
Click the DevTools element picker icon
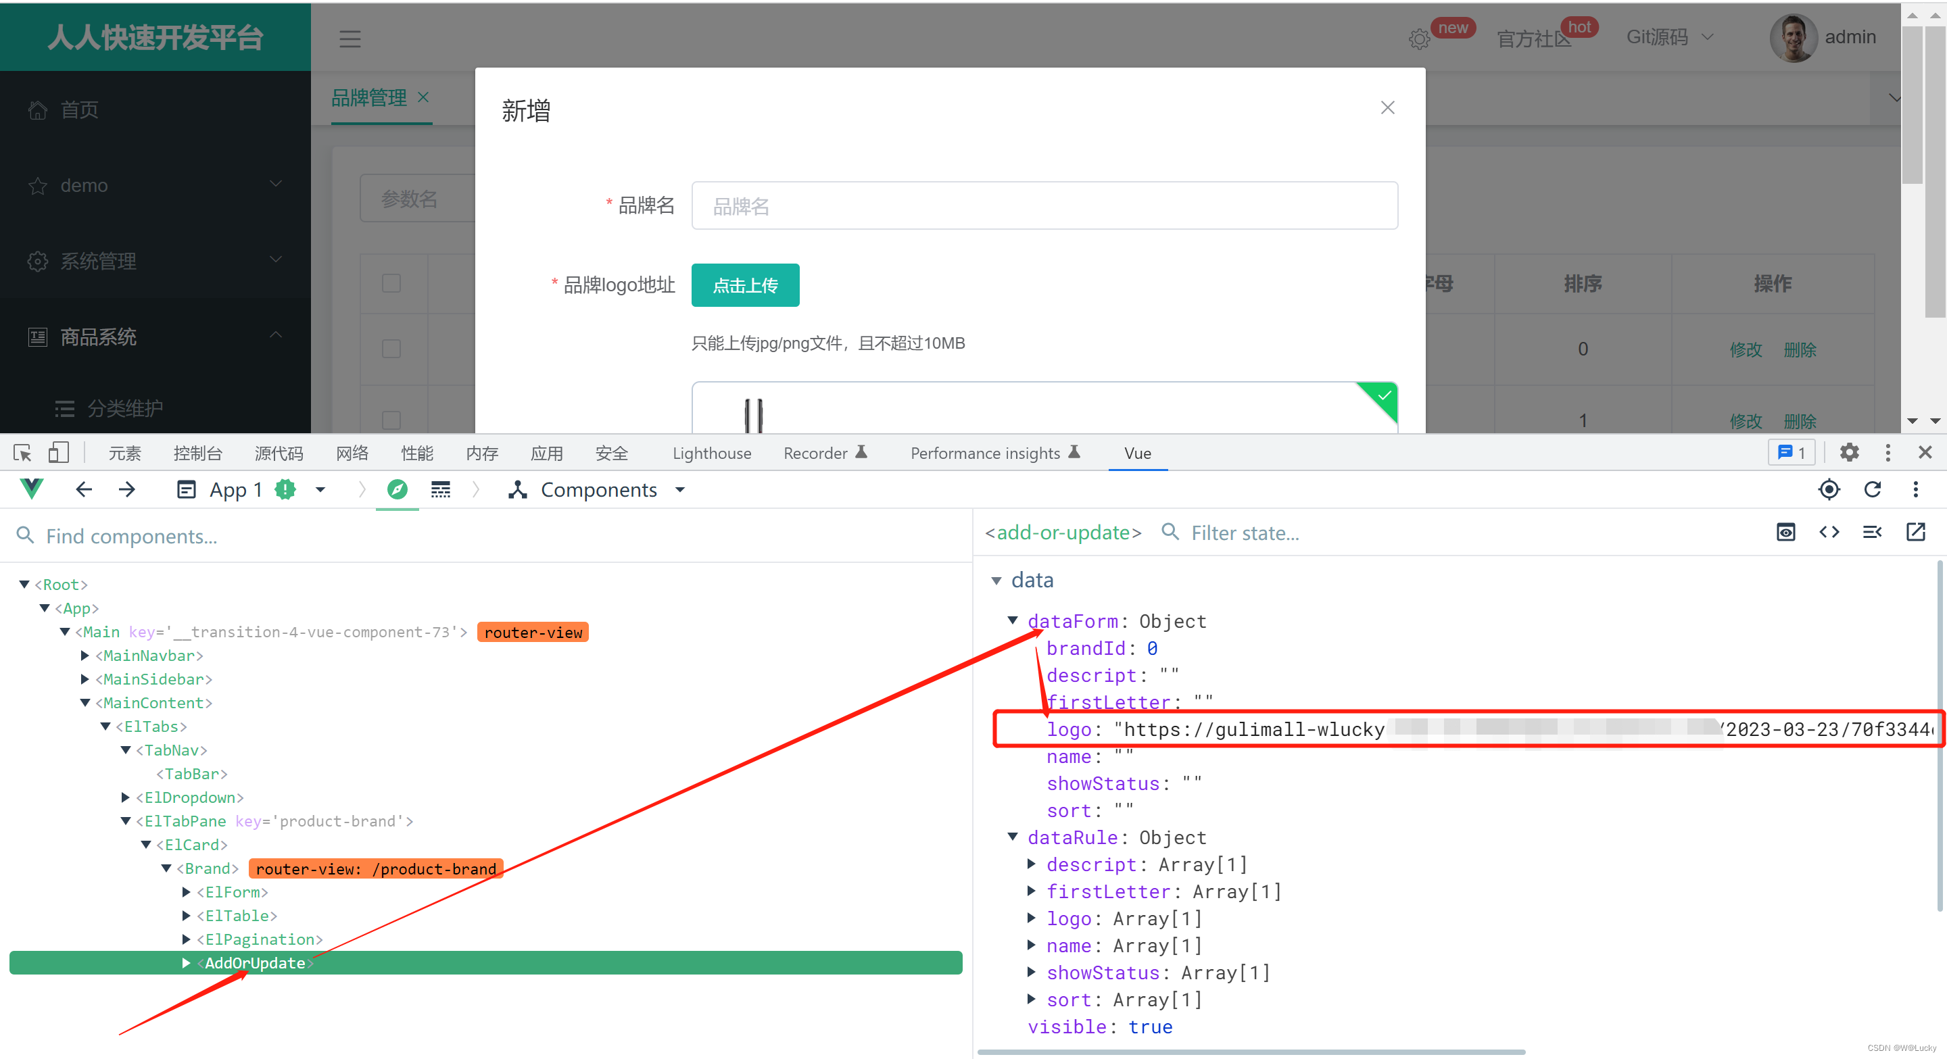coord(22,453)
